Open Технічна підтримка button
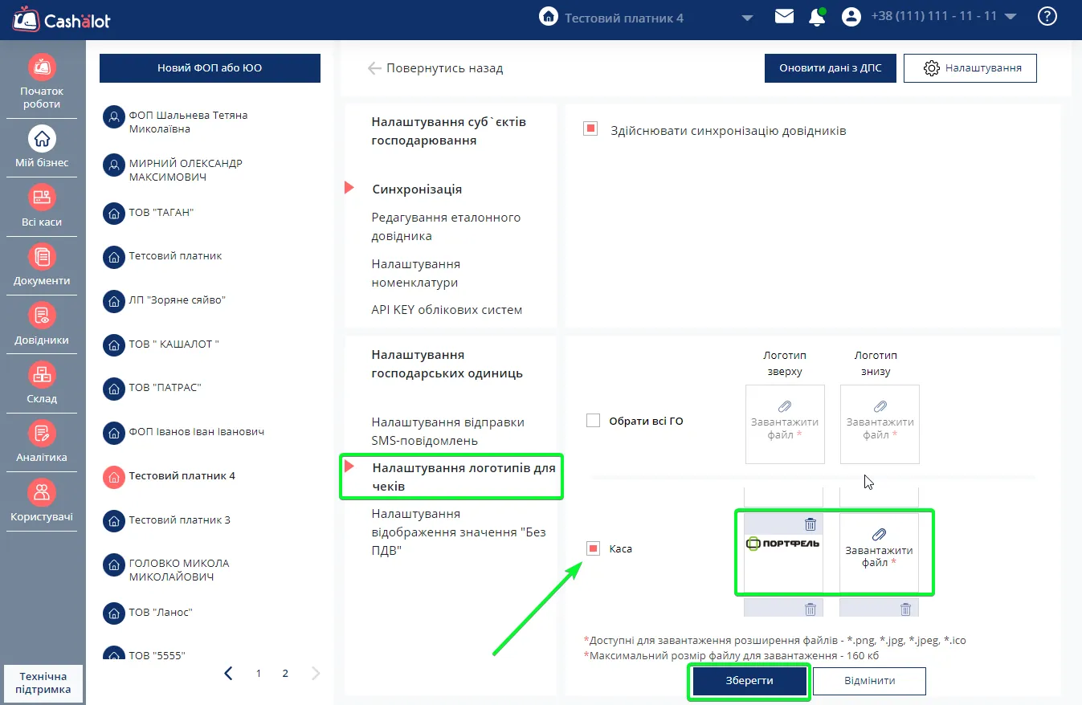This screenshot has height=705, width=1082. 45,683
